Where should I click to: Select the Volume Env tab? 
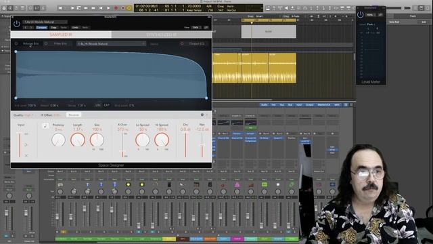pyautogui.click(x=30, y=43)
